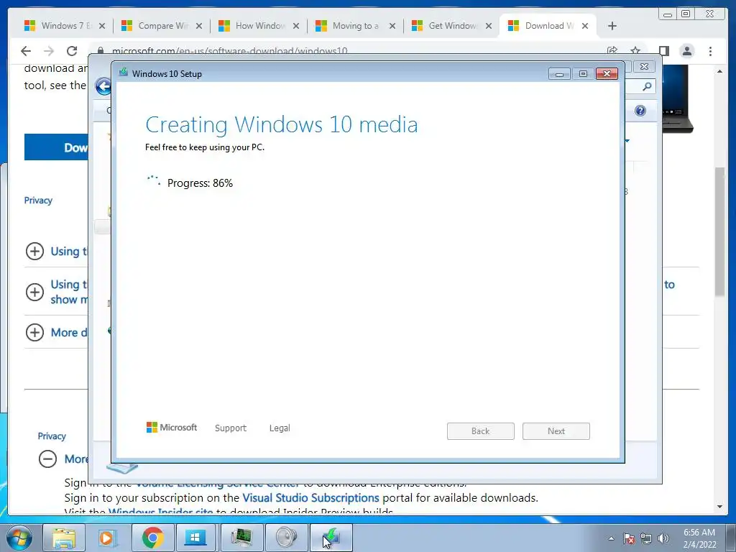736x552 pixels.
Task: Minimize the Windows 10 Setup dialog
Action: click(559, 74)
